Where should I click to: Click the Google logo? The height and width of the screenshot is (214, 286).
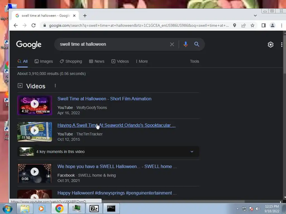click(29, 44)
